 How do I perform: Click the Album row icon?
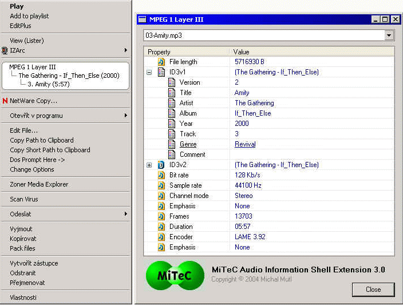point(172,113)
